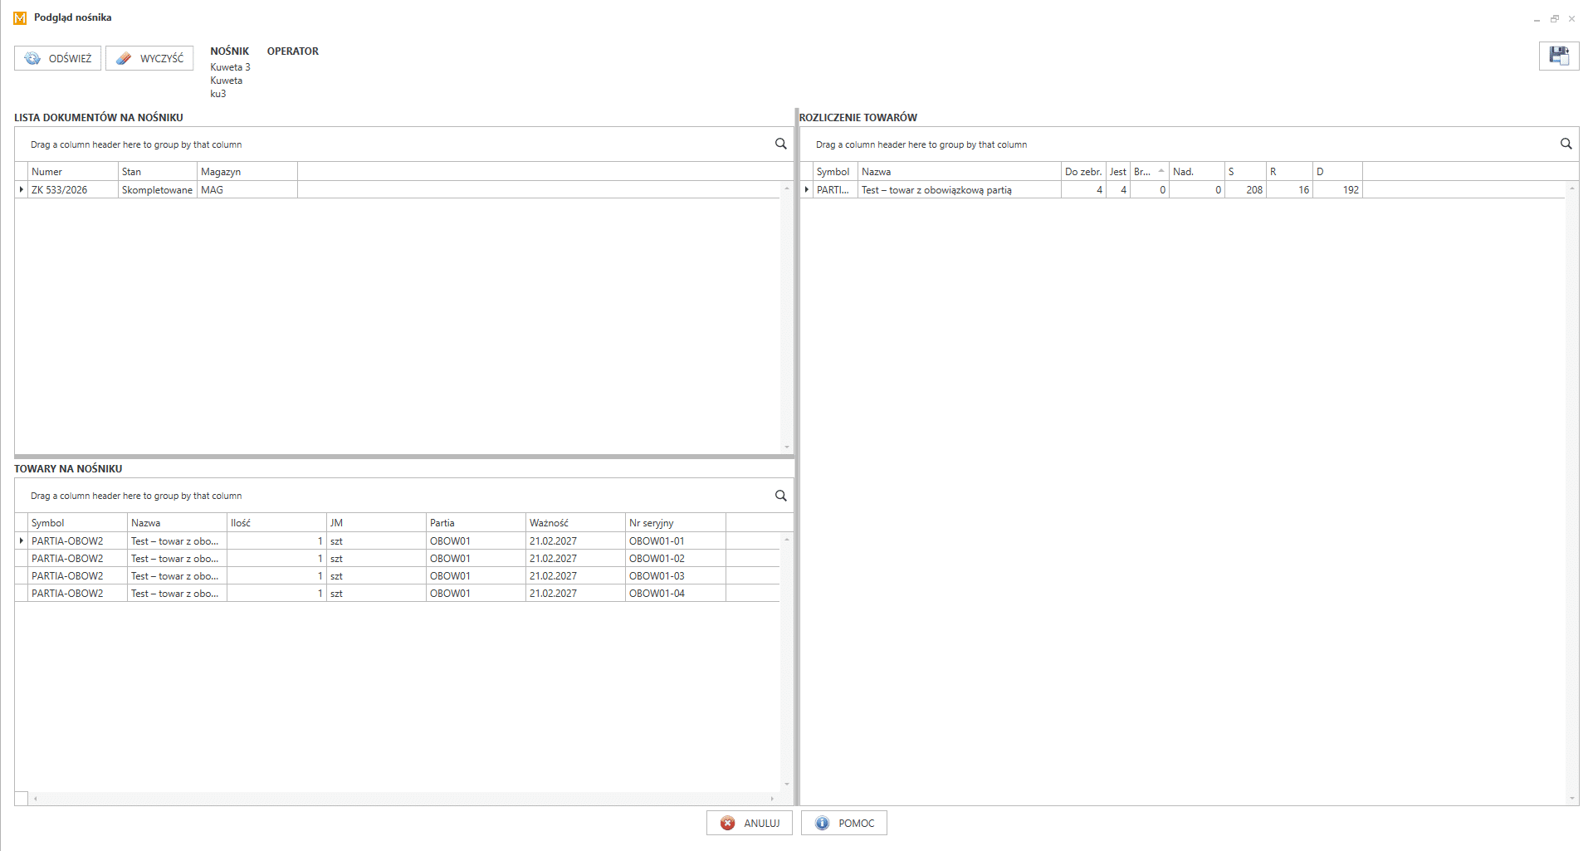Sort documents by Numer column header
The width and height of the screenshot is (1593, 851).
(x=73, y=171)
